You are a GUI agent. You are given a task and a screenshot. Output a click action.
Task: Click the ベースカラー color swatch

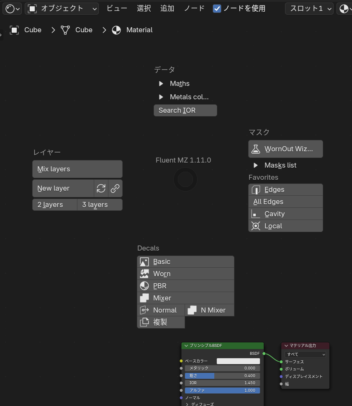point(238,361)
